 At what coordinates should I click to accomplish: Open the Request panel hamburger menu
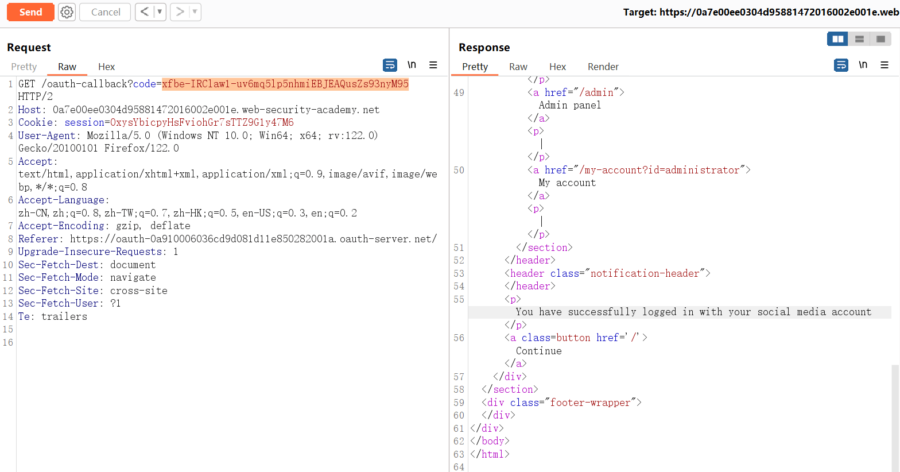pyautogui.click(x=433, y=65)
